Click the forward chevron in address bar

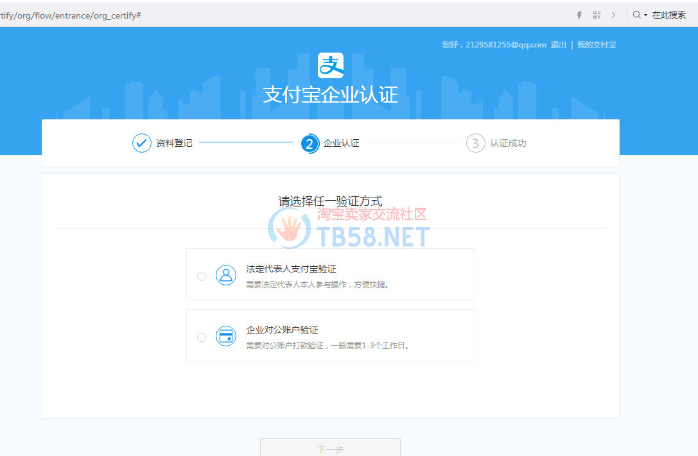pos(613,15)
